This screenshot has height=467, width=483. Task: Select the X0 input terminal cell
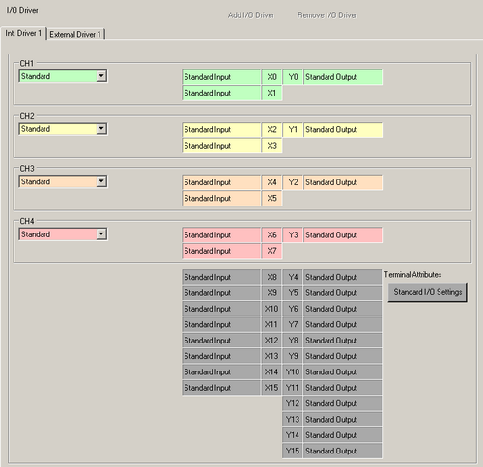[x=271, y=77]
